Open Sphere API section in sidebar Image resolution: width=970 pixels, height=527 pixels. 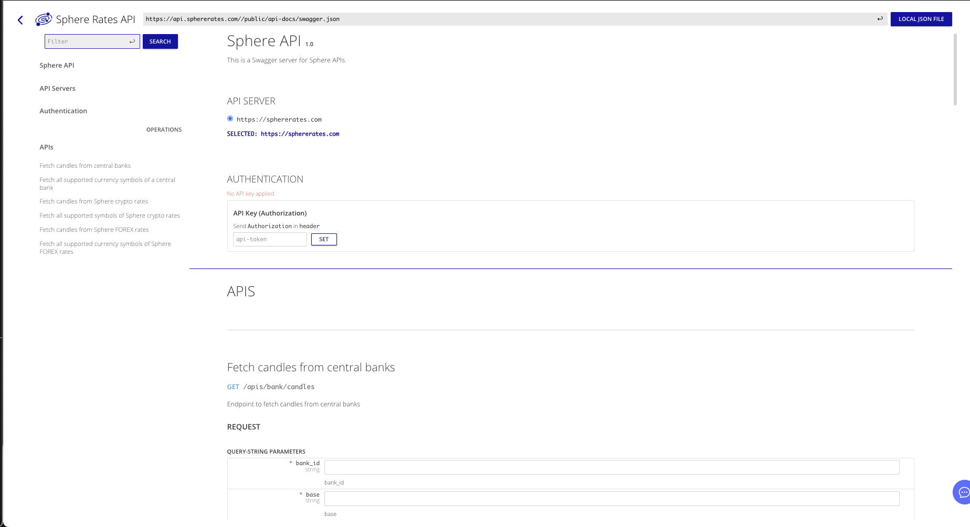[57, 66]
